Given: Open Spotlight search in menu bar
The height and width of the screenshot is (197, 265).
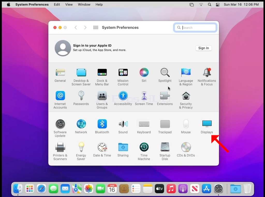Looking at the screenshot, I should pos(210,5).
